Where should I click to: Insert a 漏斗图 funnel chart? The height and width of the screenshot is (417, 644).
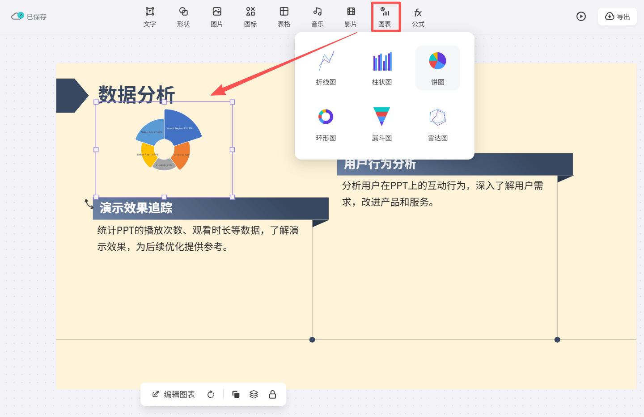[382, 124]
